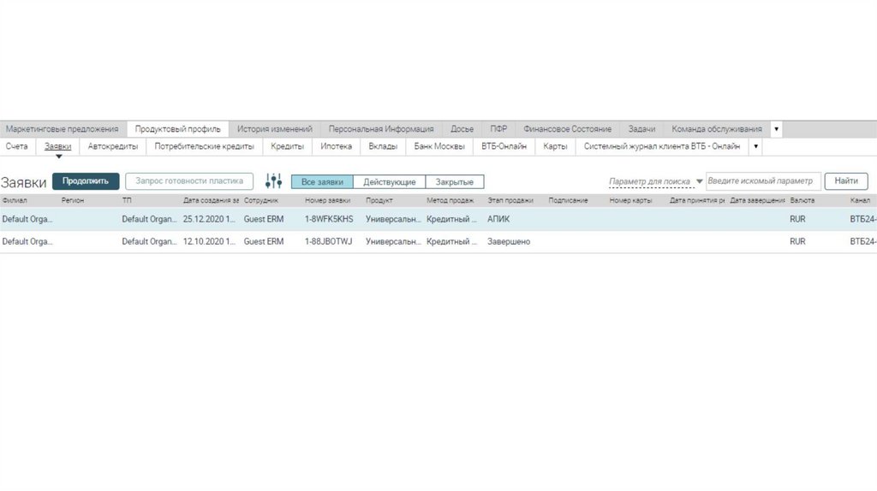The width and height of the screenshot is (877, 491).
Task: Select application row 1-88JBOTWJ
Action: pos(438,241)
